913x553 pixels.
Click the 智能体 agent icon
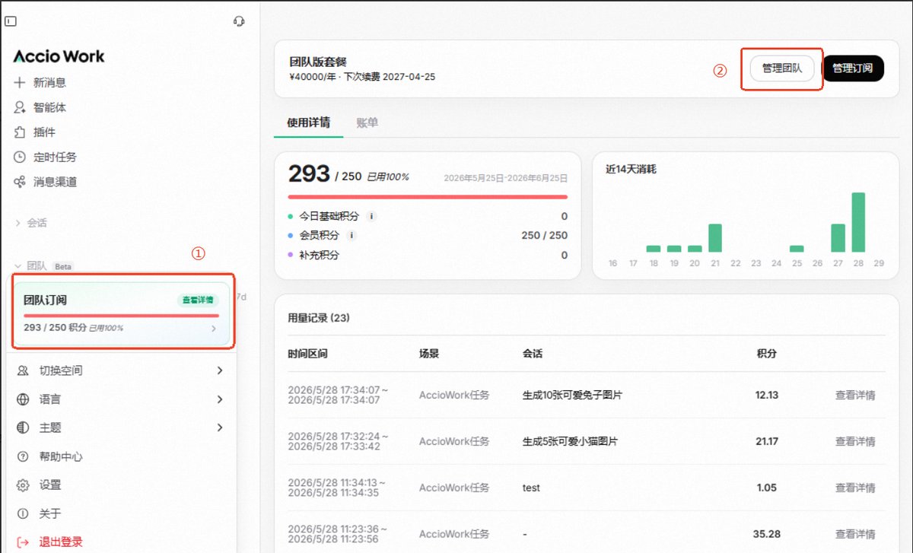[21, 107]
